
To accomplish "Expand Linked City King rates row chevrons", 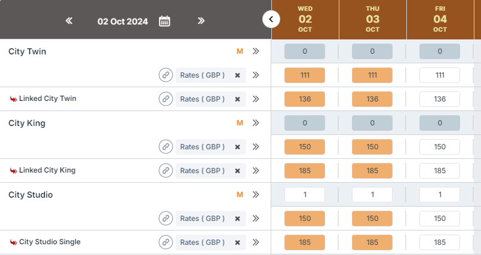I will [x=256, y=171].
